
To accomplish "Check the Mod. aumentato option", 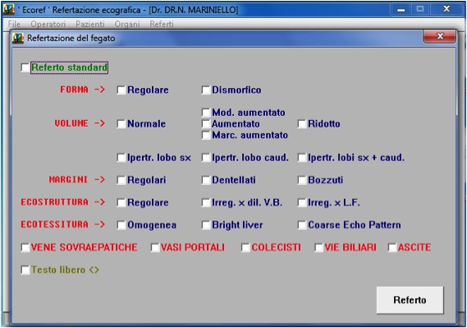I will click(x=206, y=113).
